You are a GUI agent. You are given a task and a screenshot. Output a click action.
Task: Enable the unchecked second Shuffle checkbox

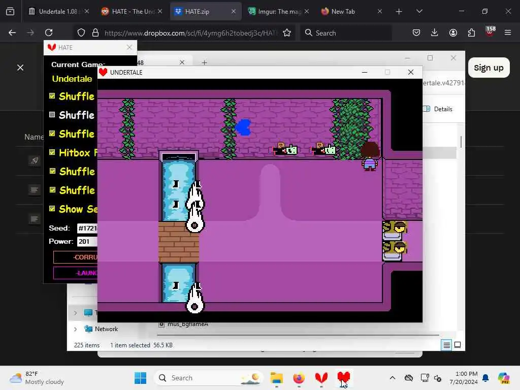tap(52, 115)
